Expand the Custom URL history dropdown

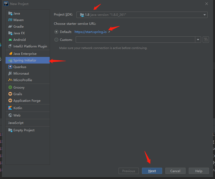[198, 40]
